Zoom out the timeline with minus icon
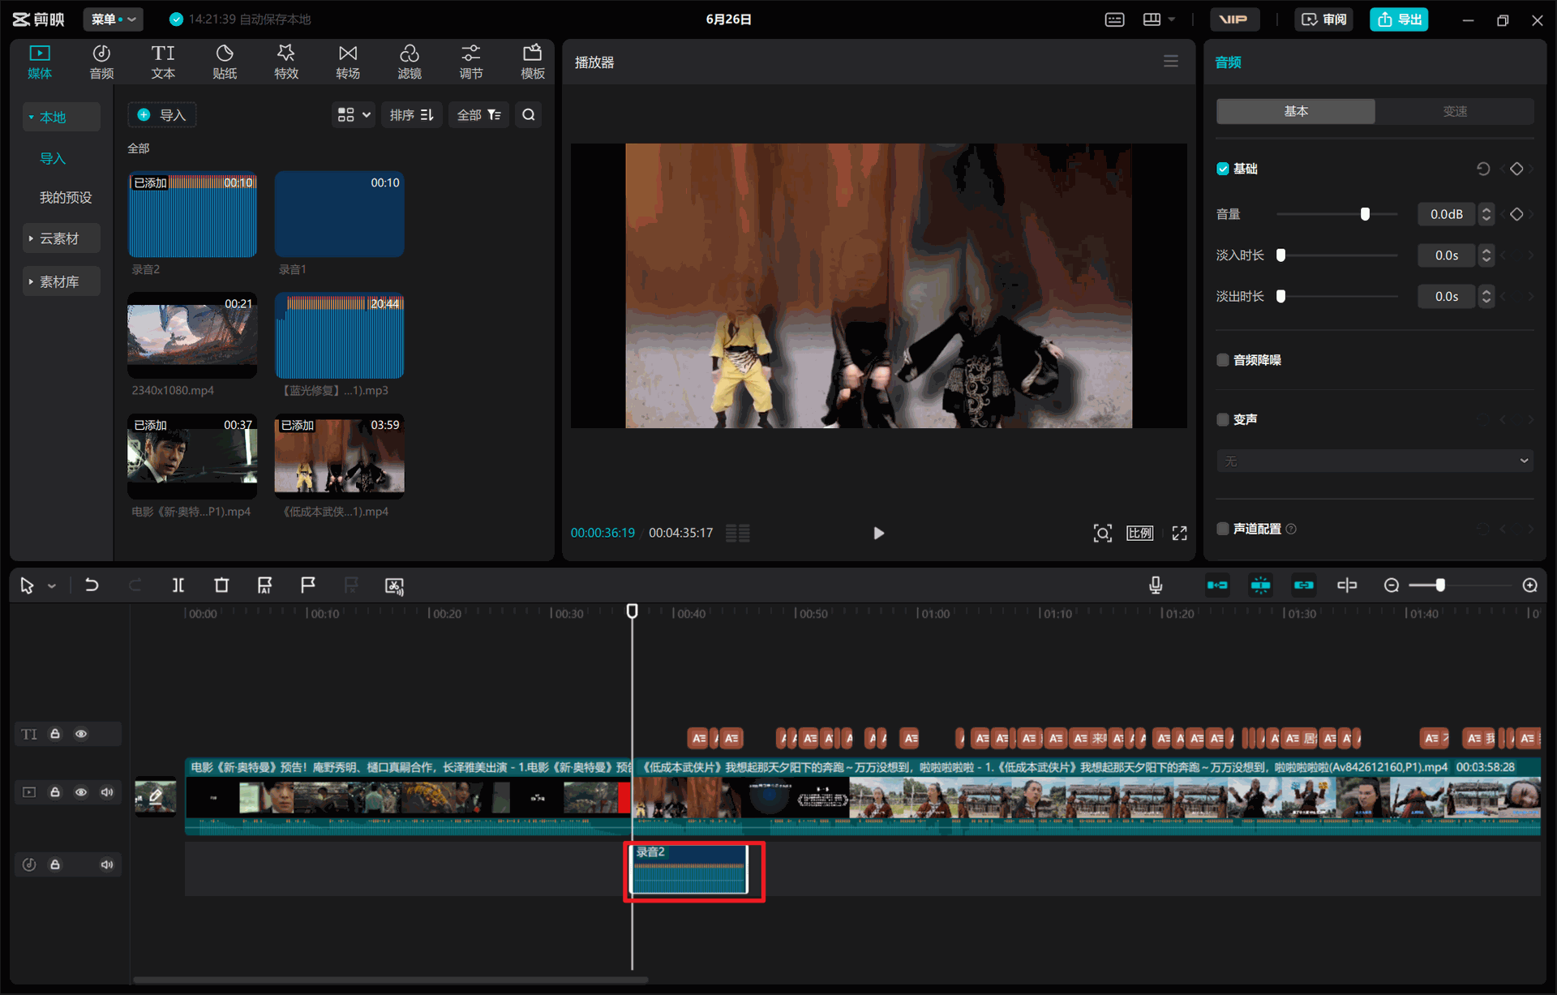The height and width of the screenshot is (995, 1557). [1392, 585]
